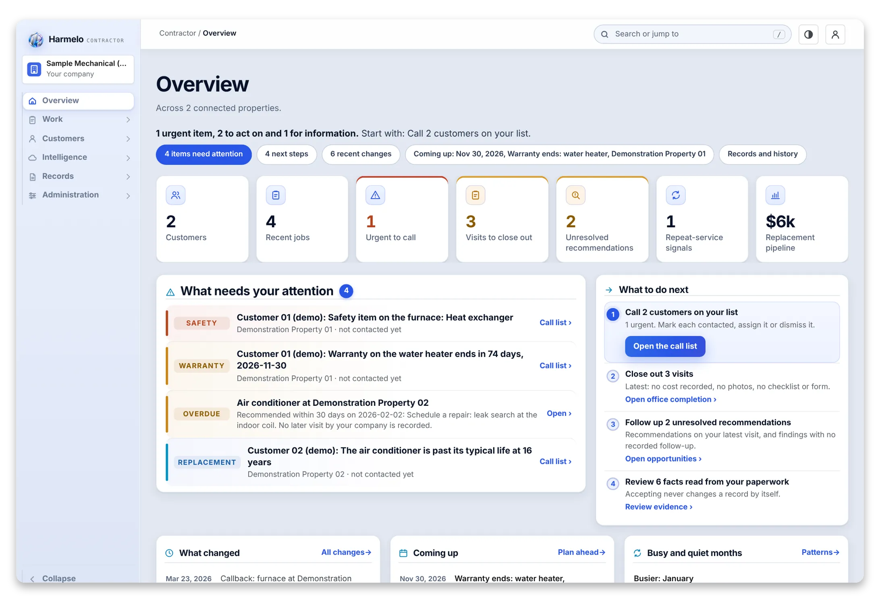Image resolution: width=880 pixels, height=598 pixels.
Task: Follow the 'Review evidence' link
Action: pos(658,507)
